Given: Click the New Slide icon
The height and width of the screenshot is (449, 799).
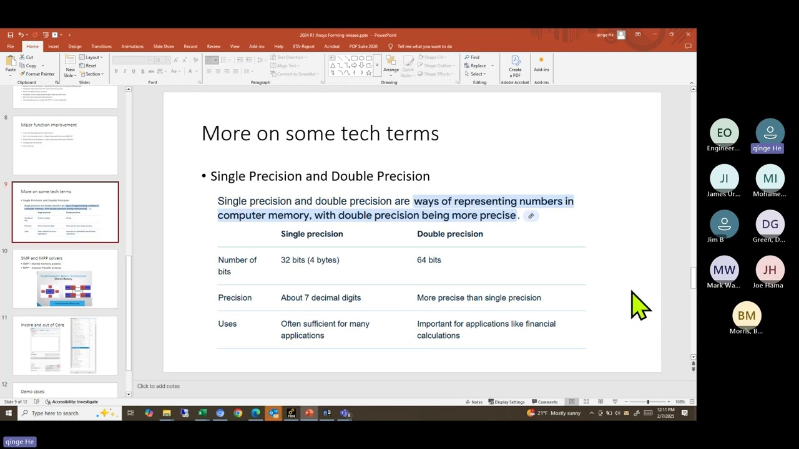Looking at the screenshot, I should click(70, 60).
